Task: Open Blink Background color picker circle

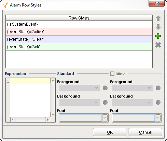Action: (158, 102)
